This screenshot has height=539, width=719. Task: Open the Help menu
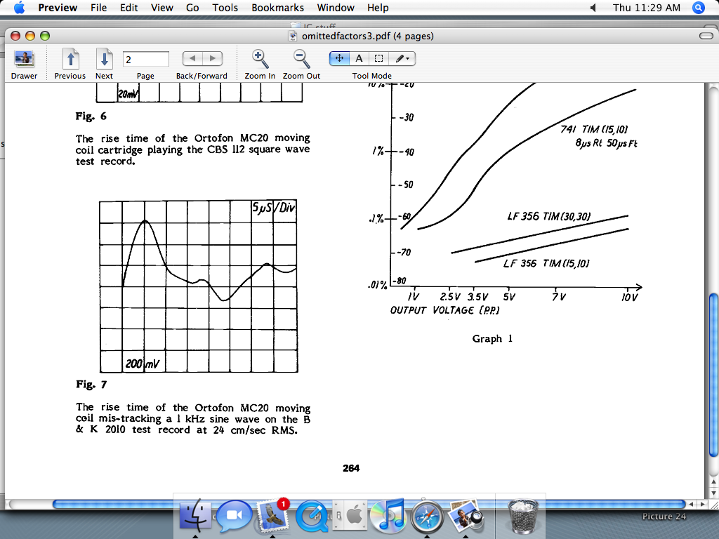[378, 8]
